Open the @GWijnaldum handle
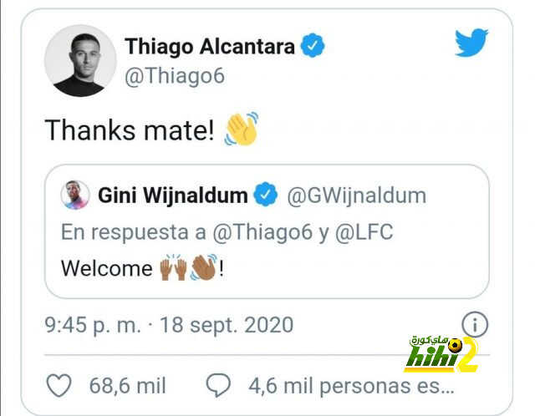This screenshot has height=416, width=535. point(357,195)
